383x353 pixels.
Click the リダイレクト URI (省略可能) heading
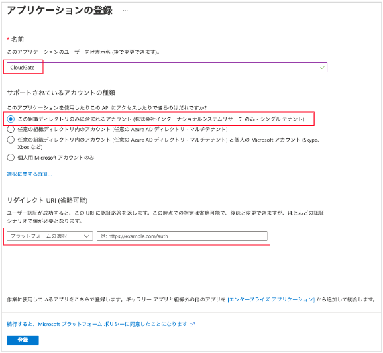pos(47,201)
